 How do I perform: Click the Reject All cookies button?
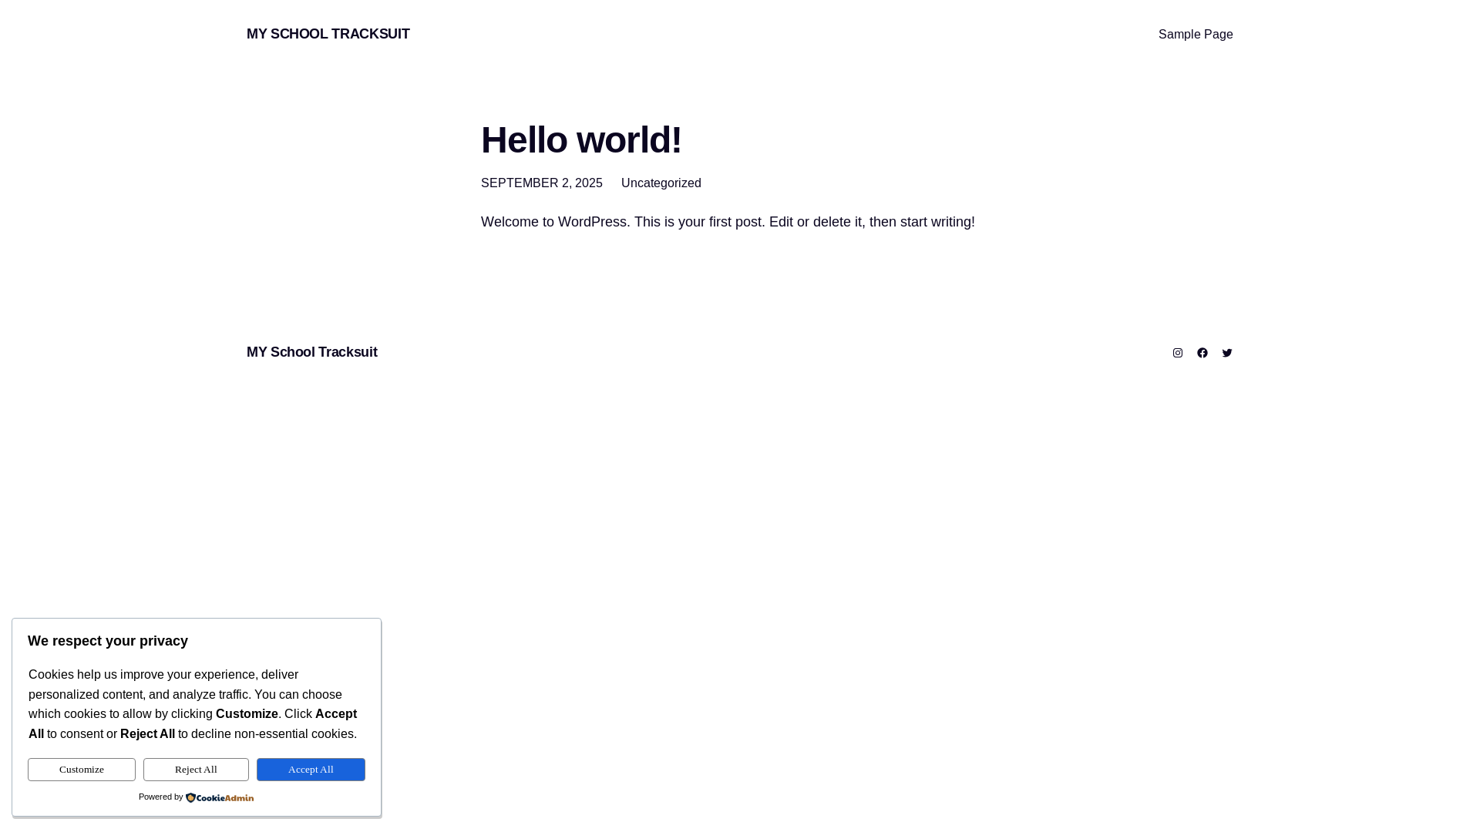coord(196,770)
